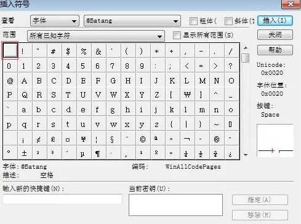Pick the digit 7 cell
This screenshot has height=224, width=301.
click(x=113, y=66)
